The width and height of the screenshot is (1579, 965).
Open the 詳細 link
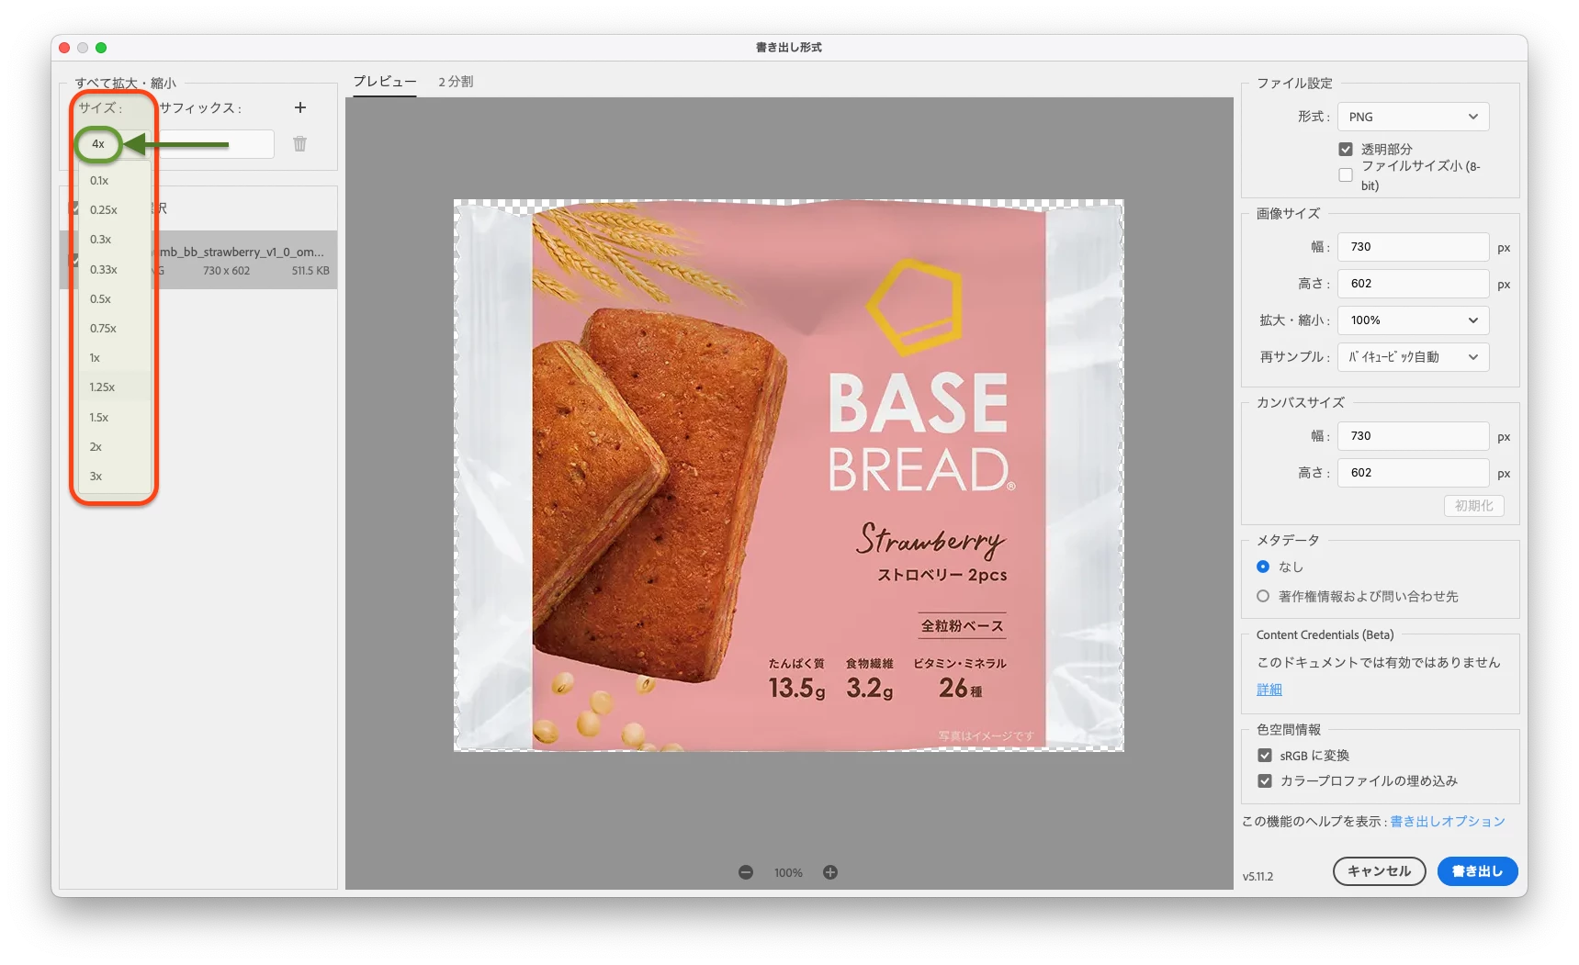1269,690
